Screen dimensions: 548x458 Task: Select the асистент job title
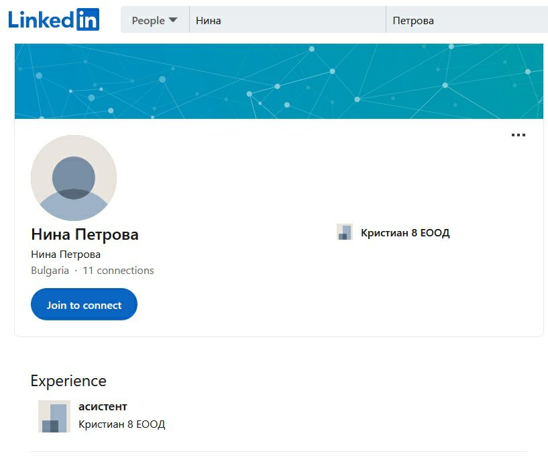103,406
